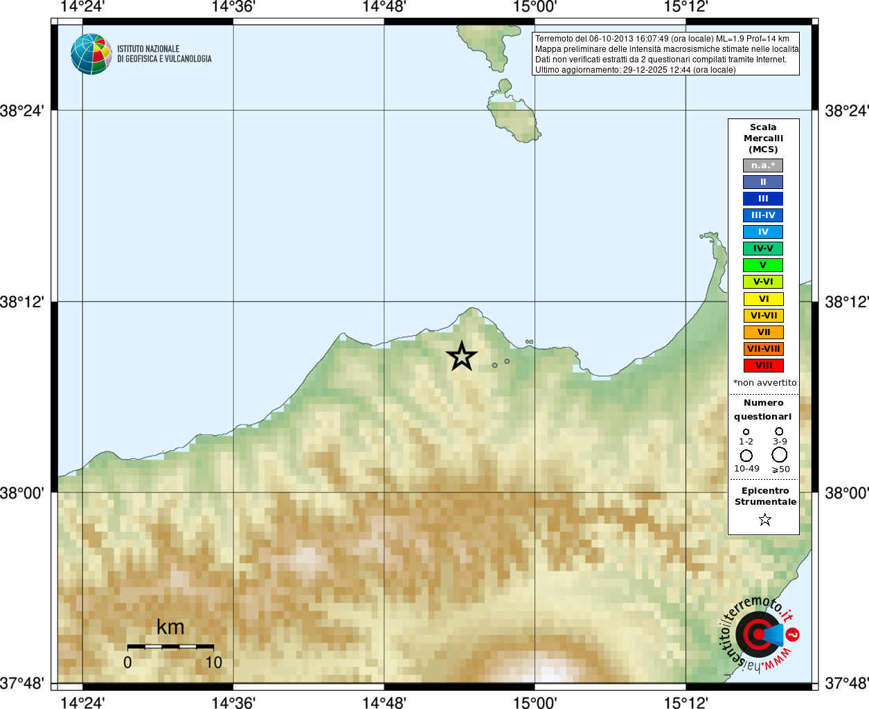
Task: Click the 'Terremoto del 06-10-2013' info line
Action: pyautogui.click(x=662, y=39)
